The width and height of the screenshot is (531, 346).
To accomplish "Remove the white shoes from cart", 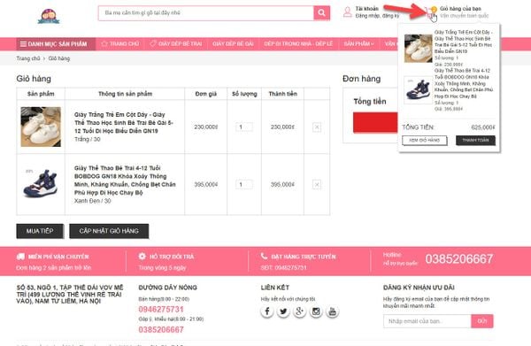I will point(317,127).
